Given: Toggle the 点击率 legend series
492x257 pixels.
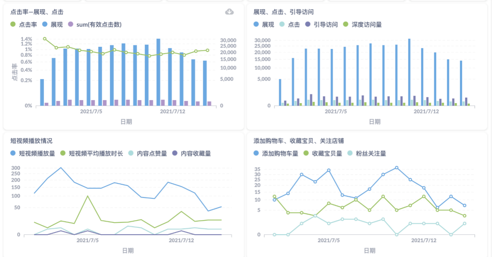Looking at the screenshot, I should pos(24,25).
